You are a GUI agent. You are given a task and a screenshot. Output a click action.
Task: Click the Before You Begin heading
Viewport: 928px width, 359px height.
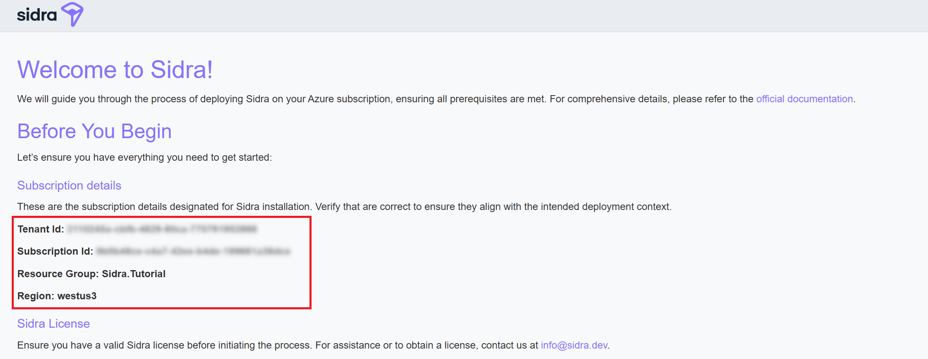click(94, 131)
